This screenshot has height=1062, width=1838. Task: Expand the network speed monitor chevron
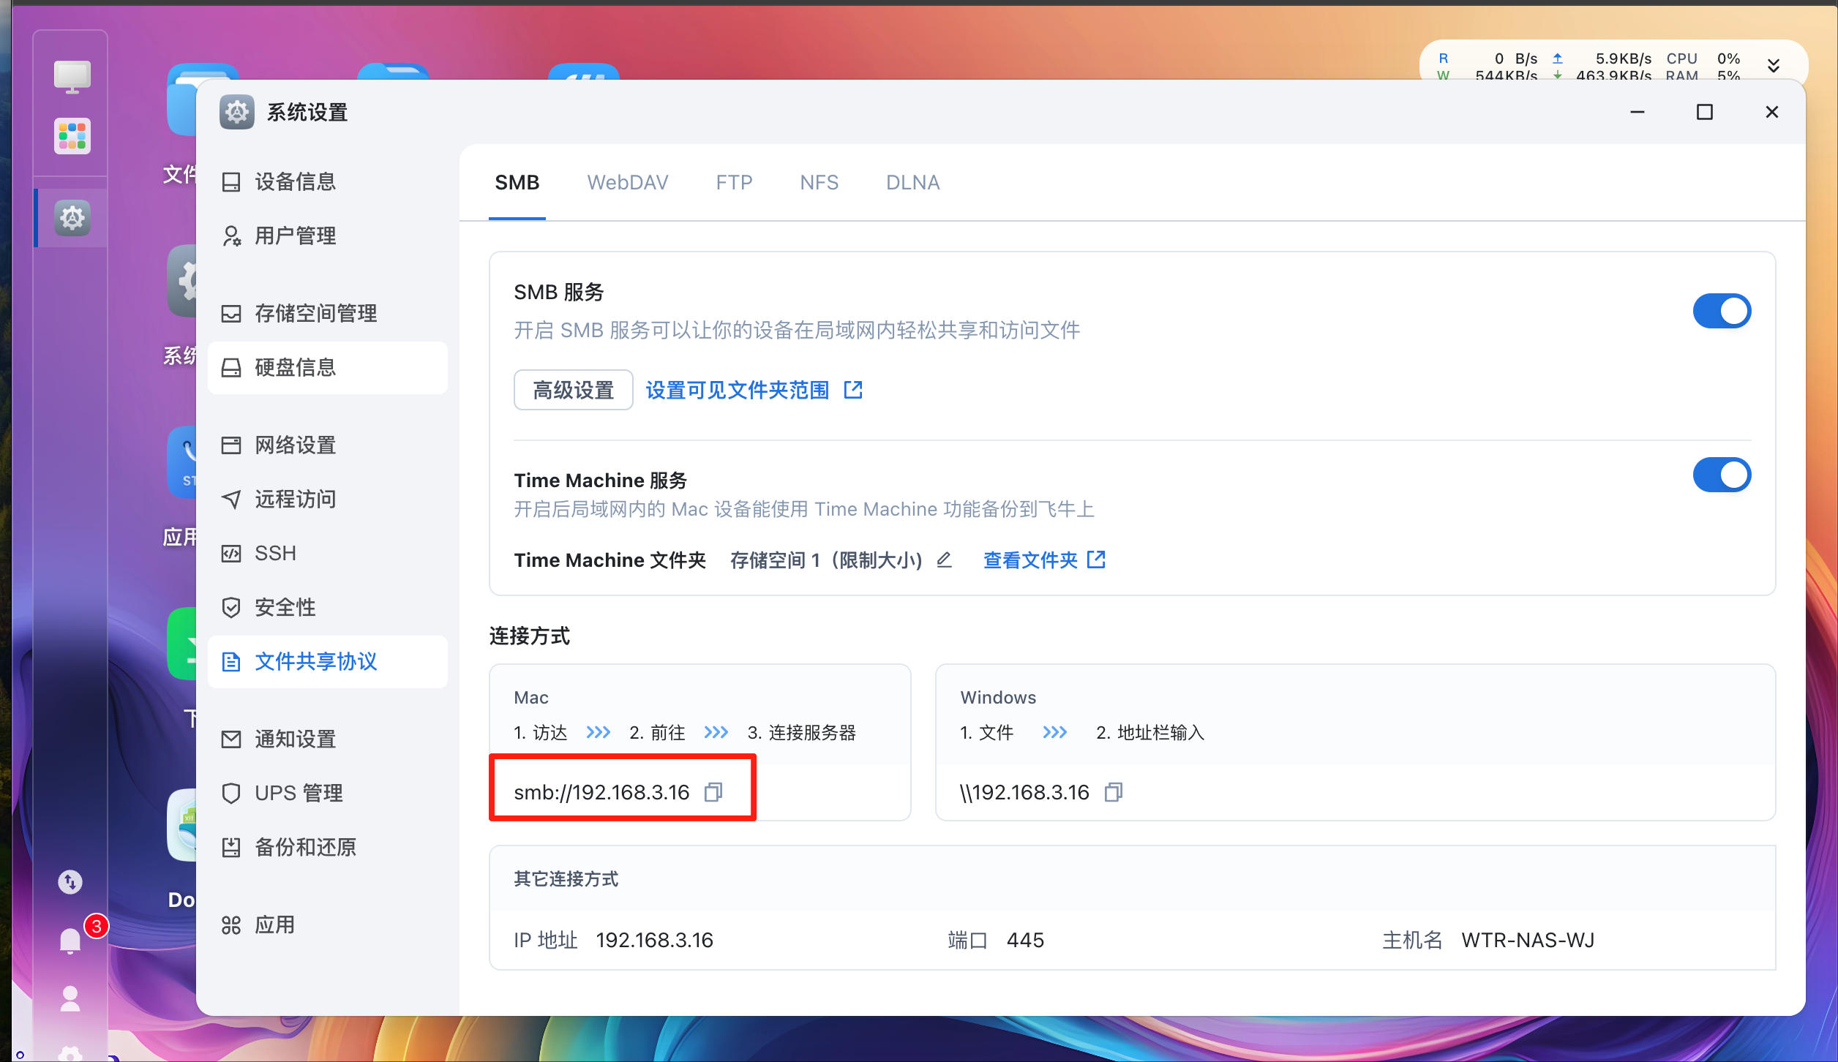coord(1774,66)
